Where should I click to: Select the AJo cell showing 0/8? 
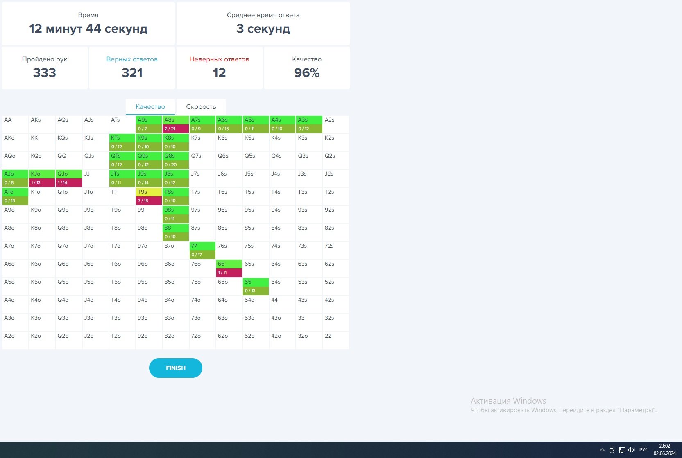[15, 178]
